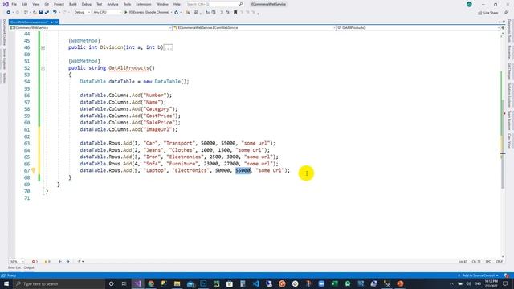Open the Project menu
514x289 pixels.
[x=59, y=4]
